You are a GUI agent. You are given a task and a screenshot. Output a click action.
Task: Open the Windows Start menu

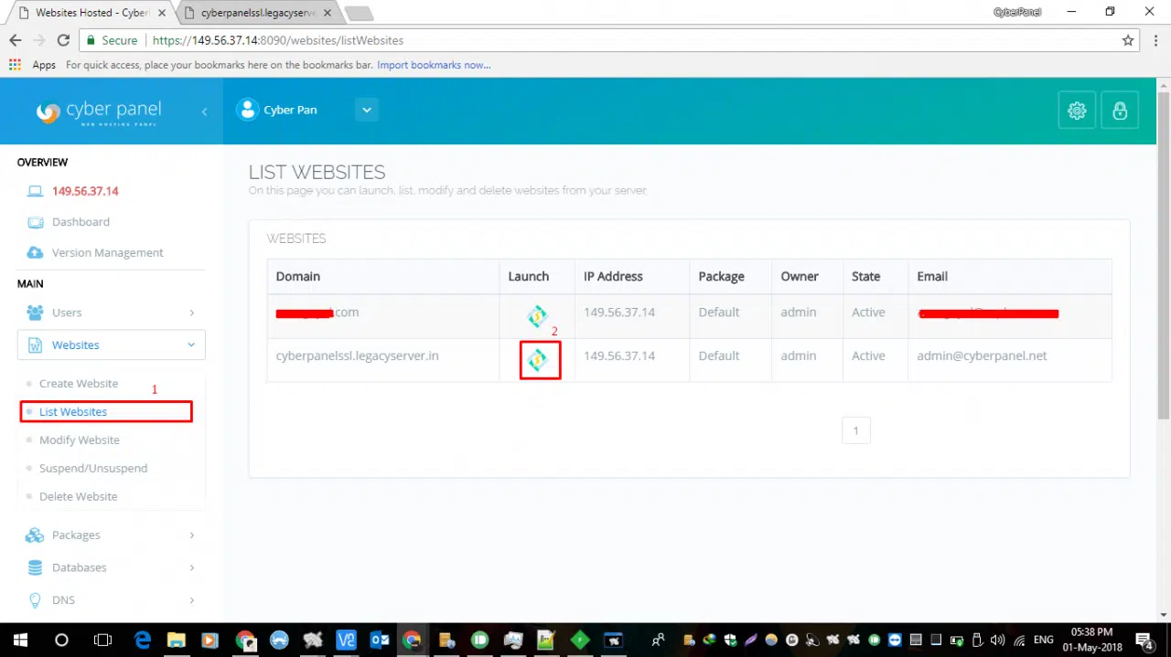click(19, 640)
